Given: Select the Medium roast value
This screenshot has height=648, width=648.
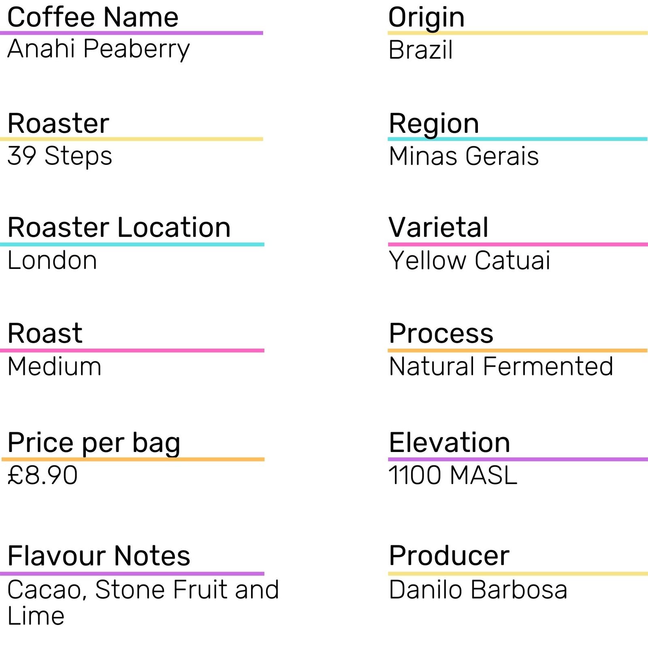Looking at the screenshot, I should [x=54, y=367].
